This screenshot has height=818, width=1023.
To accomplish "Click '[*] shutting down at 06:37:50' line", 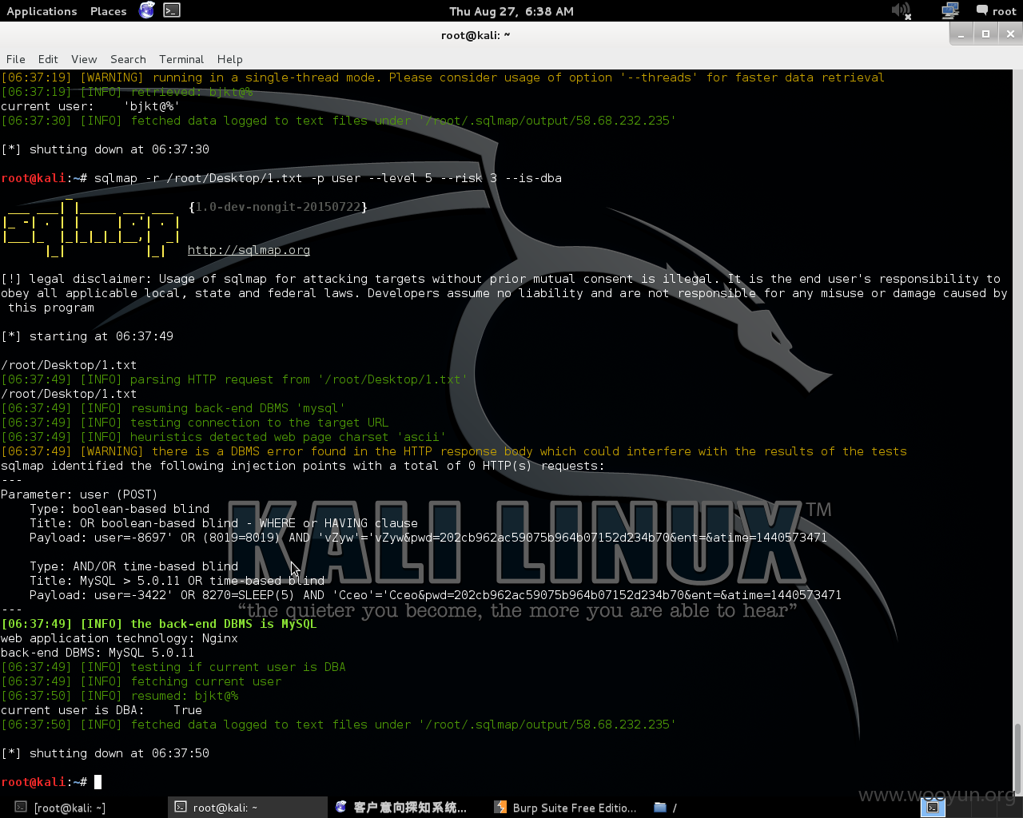I will pos(105,753).
